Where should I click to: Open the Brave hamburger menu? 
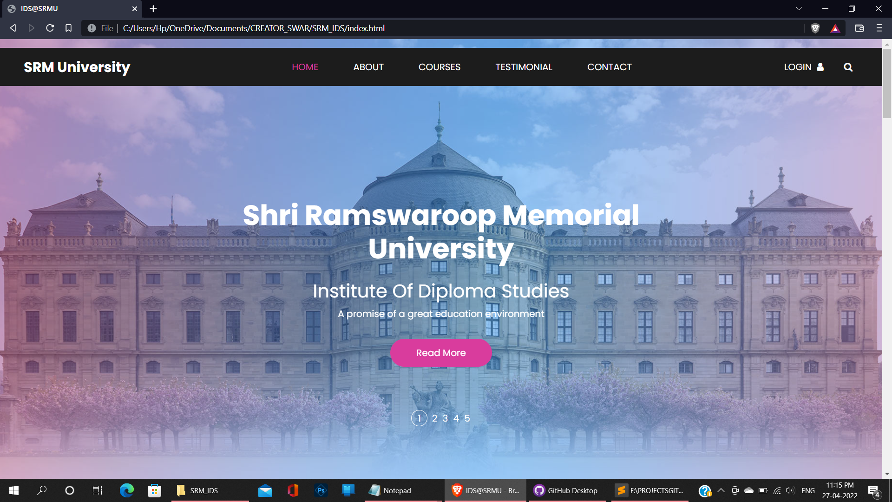pos(879,28)
